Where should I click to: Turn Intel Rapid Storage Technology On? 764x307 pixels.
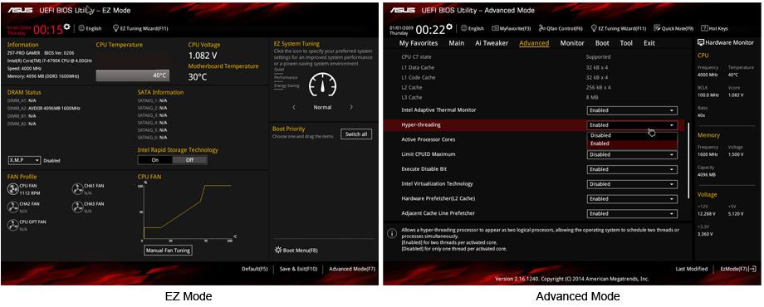click(155, 159)
